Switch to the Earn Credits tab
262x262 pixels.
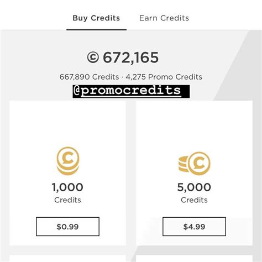(164, 18)
